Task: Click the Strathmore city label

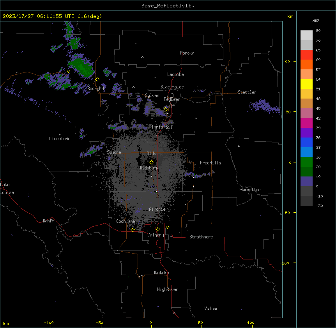Action: [201, 237]
